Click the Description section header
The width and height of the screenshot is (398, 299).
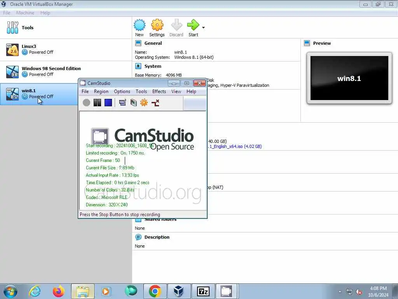click(x=157, y=237)
